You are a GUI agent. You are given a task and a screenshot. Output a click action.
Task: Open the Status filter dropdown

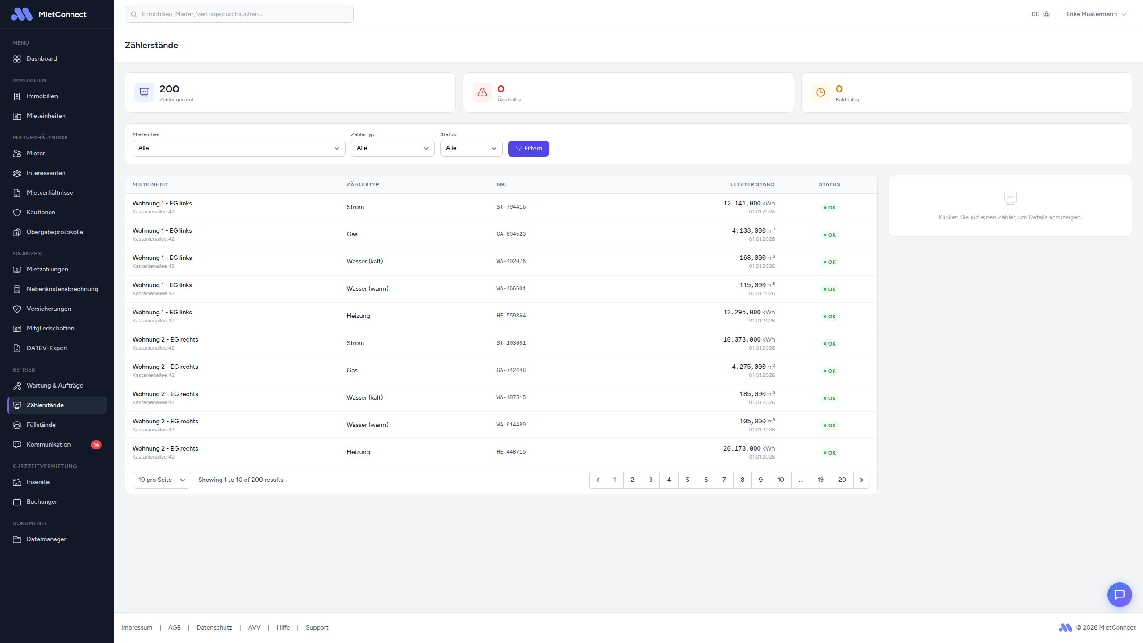click(471, 148)
